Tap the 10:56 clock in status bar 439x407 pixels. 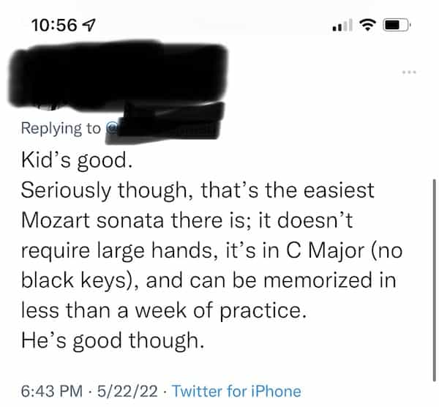click(x=53, y=24)
